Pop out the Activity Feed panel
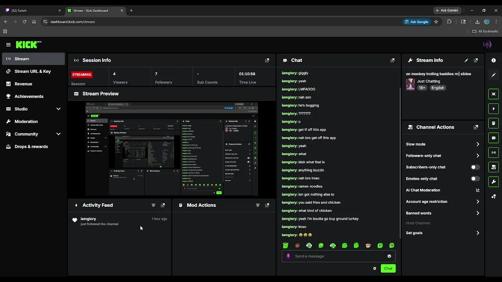Screen dimensions: 502x282 [x=163, y=205]
